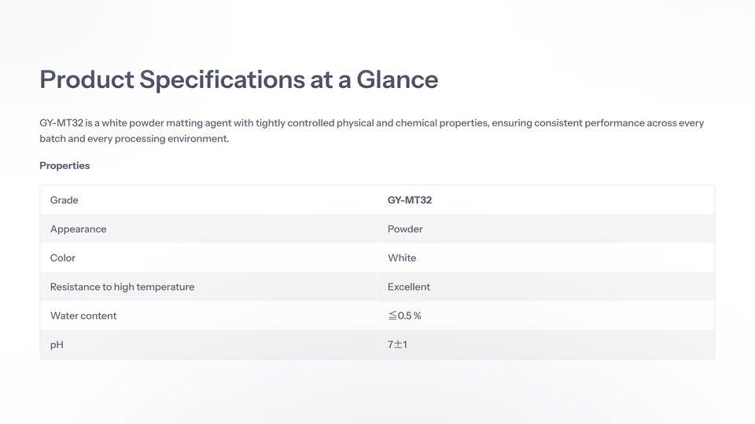Click the "Color" row label

[63, 258]
